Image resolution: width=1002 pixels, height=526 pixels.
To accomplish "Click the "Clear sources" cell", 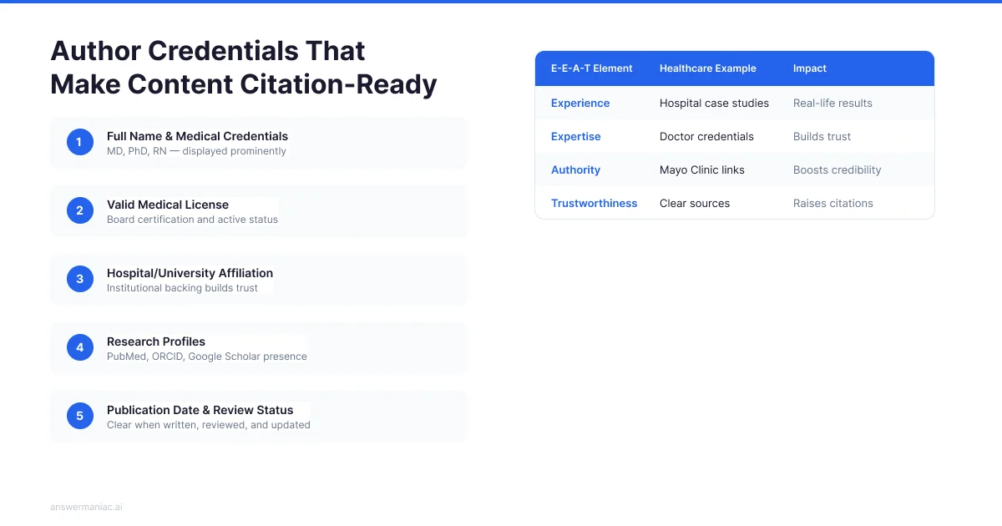I will [x=695, y=204].
